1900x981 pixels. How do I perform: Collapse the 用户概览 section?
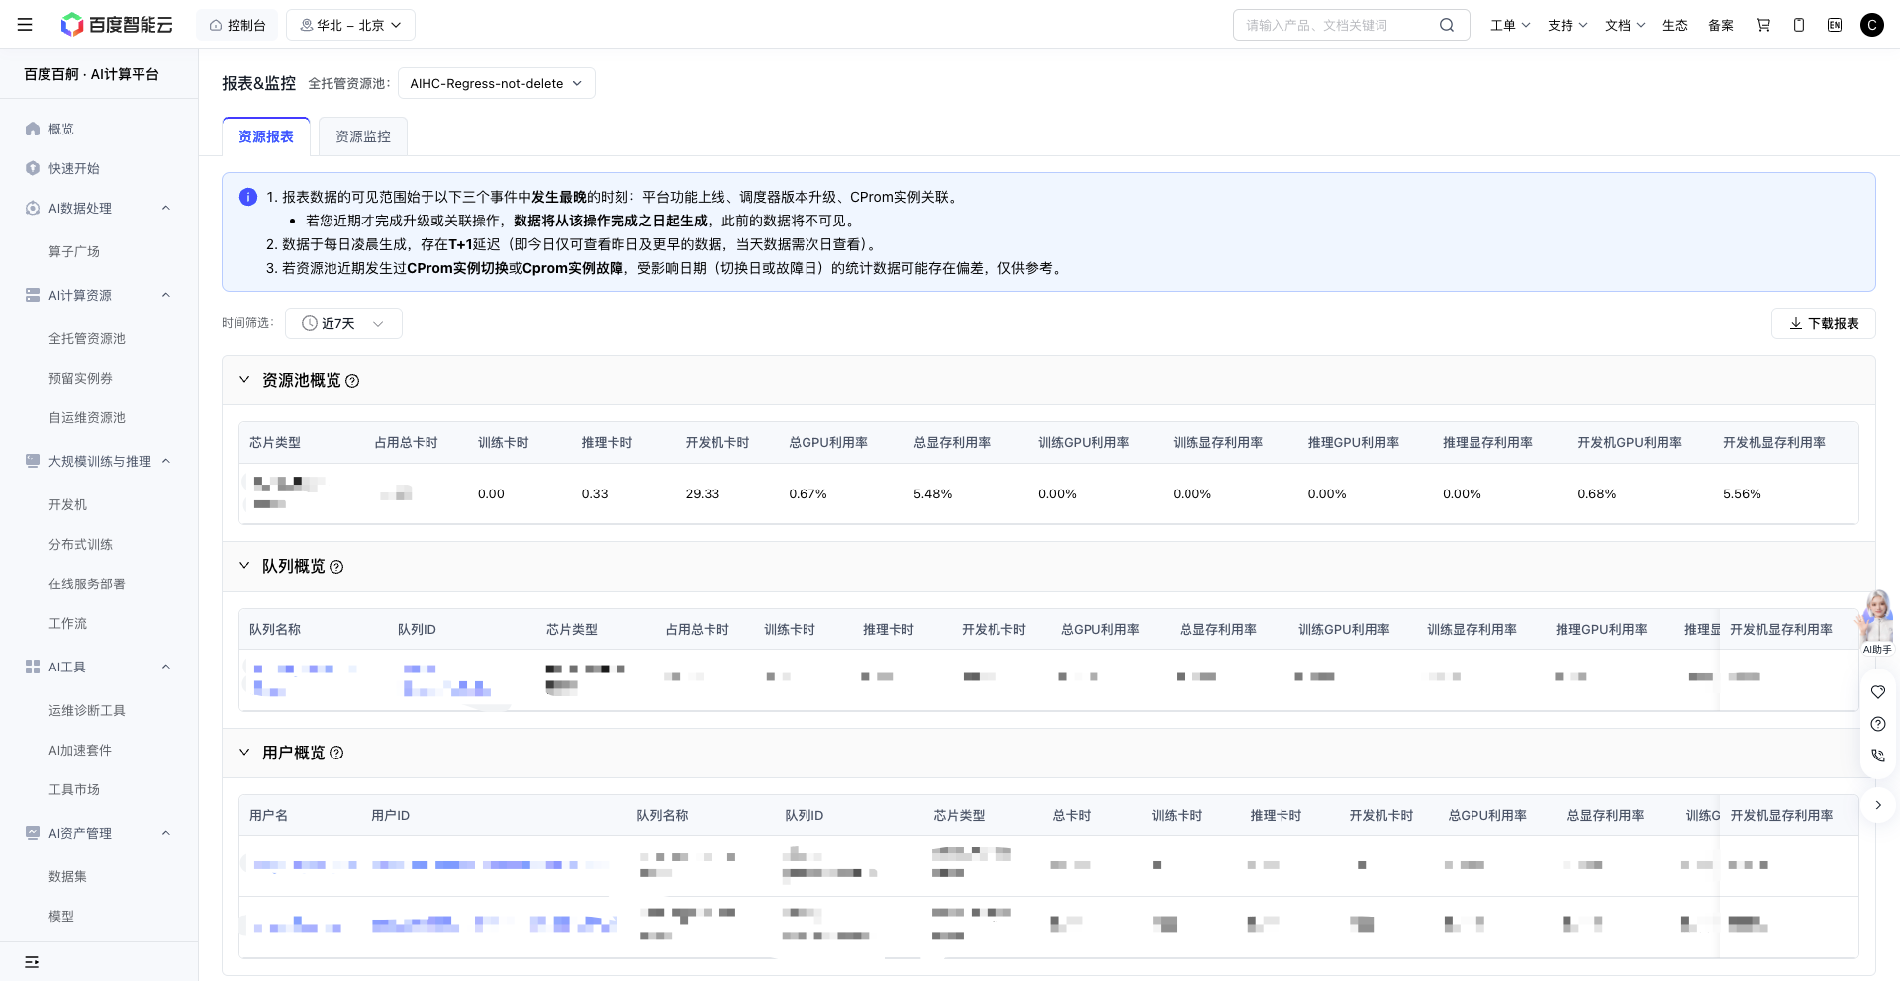244,753
